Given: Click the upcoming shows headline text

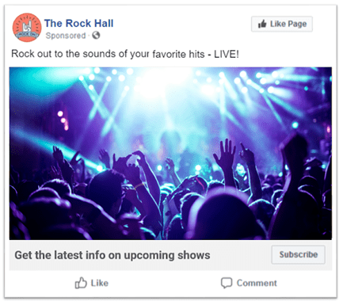Looking at the screenshot, I should (x=112, y=255).
